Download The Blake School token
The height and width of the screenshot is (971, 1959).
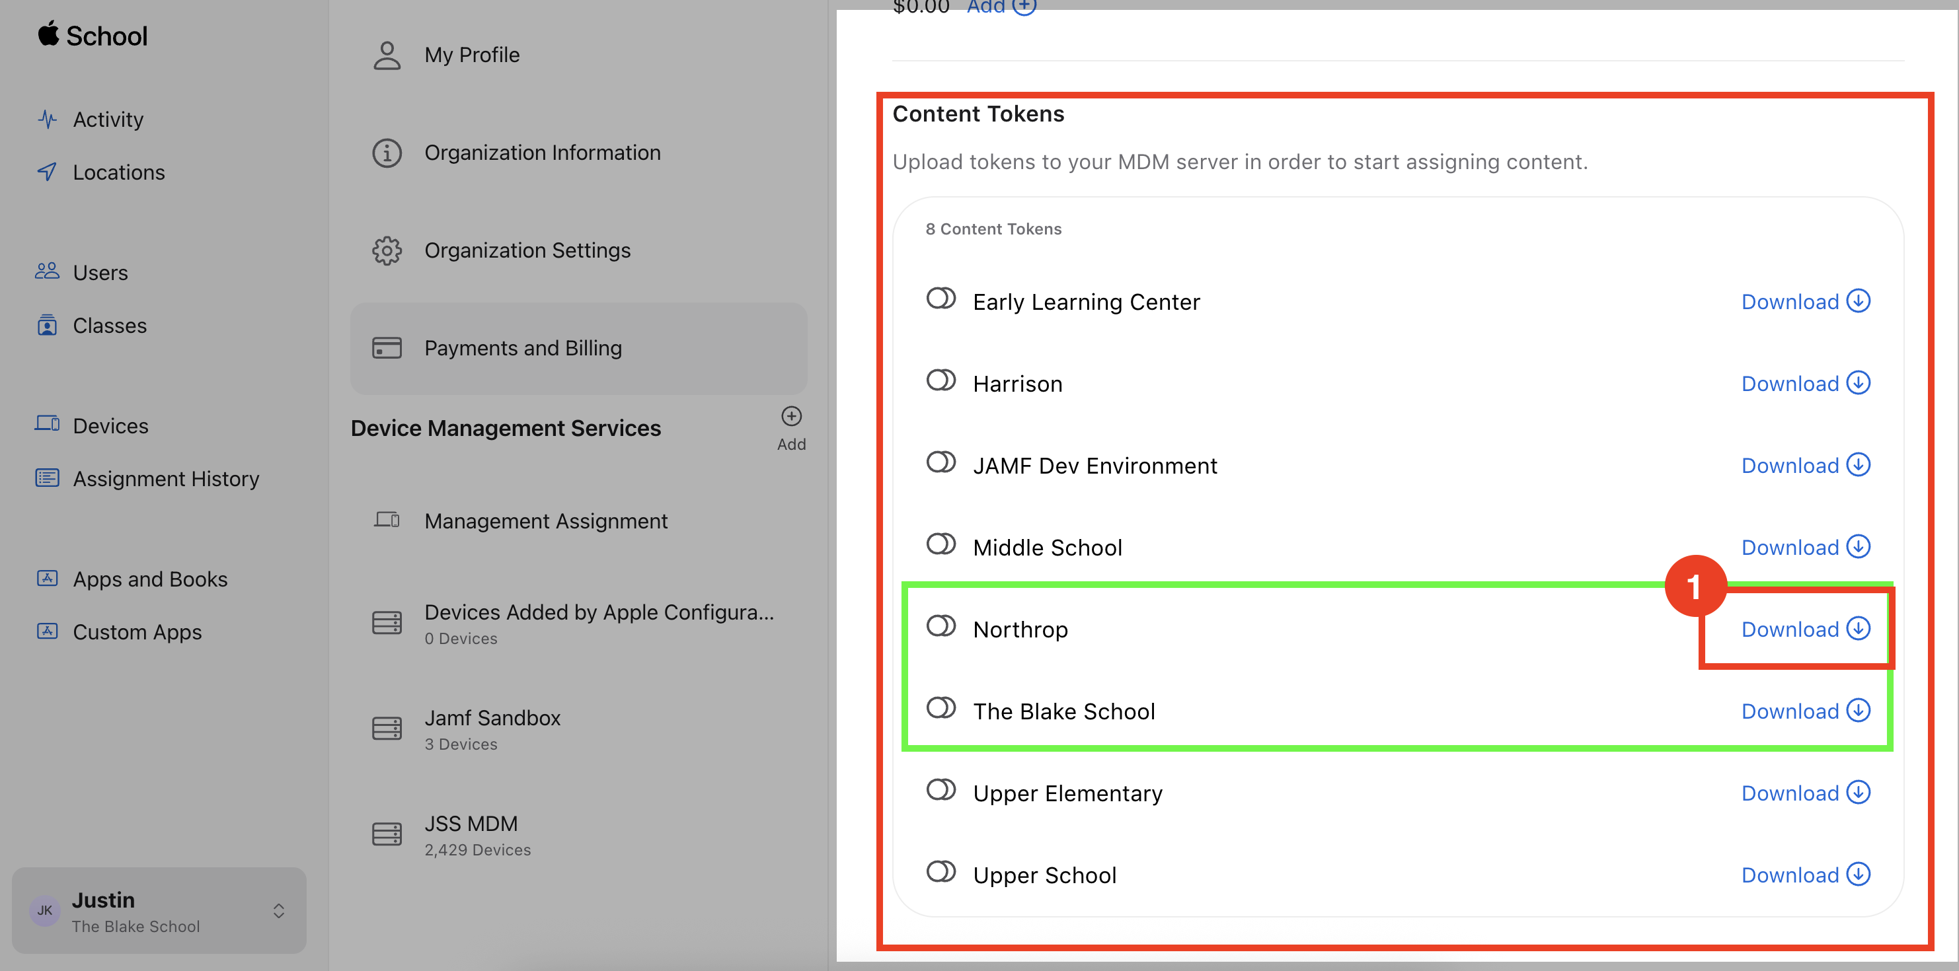pos(1806,711)
